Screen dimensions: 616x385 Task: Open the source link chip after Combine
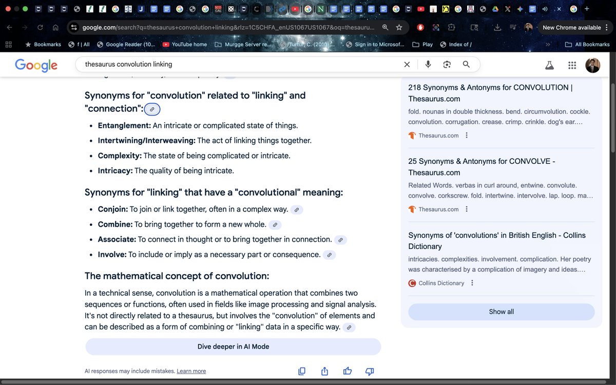coord(275,225)
